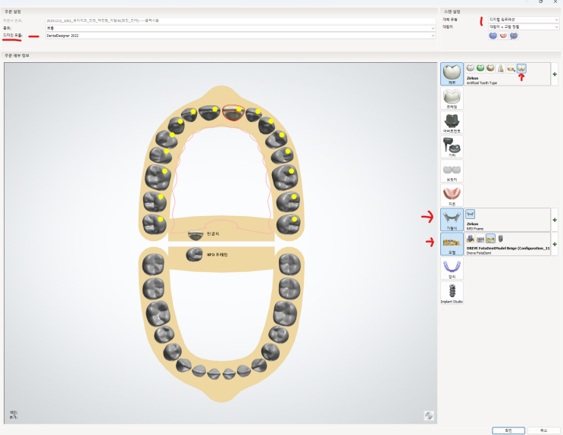563x435 pixels.
Task: Select the red-outlined upper front tooth
Action: (233, 112)
